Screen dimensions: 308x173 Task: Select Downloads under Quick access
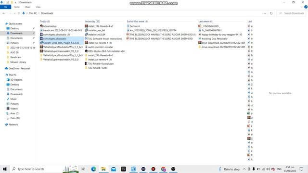point(16,33)
